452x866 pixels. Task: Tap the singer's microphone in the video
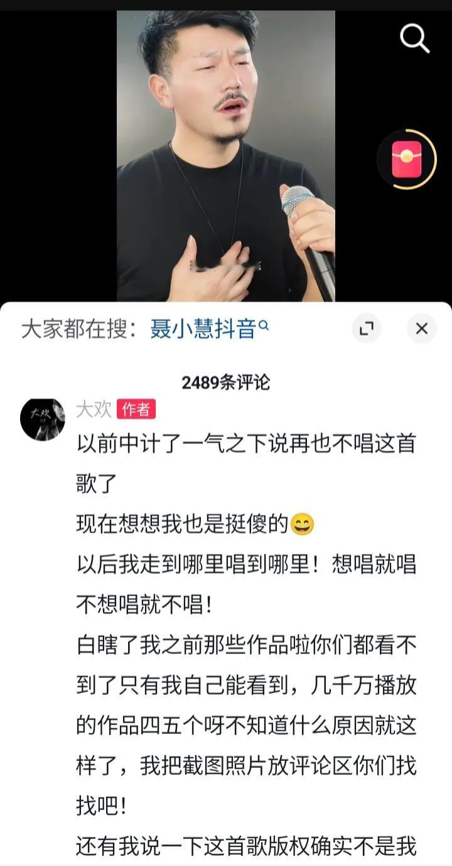tap(307, 239)
